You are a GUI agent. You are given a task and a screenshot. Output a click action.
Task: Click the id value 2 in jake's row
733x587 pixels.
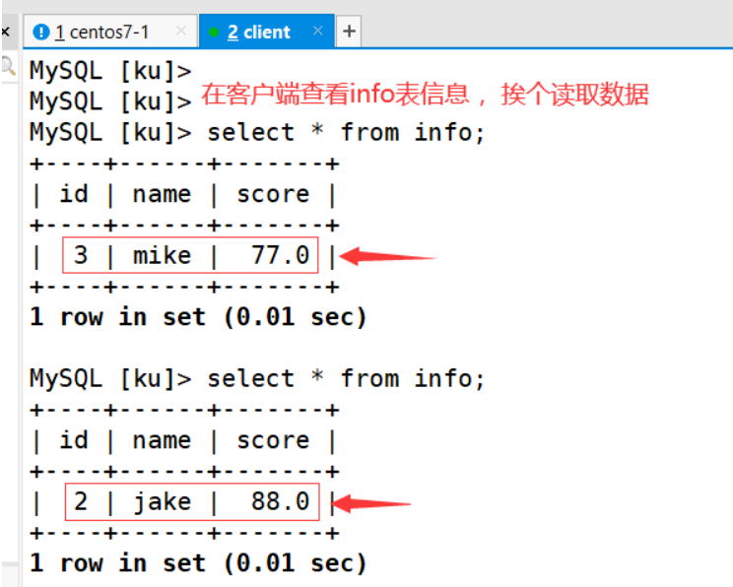(81, 501)
